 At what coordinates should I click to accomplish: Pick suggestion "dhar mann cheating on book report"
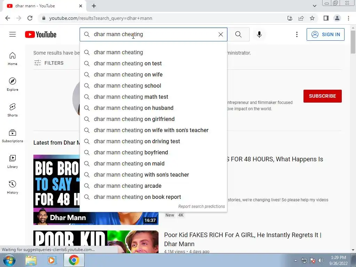click(x=153, y=197)
